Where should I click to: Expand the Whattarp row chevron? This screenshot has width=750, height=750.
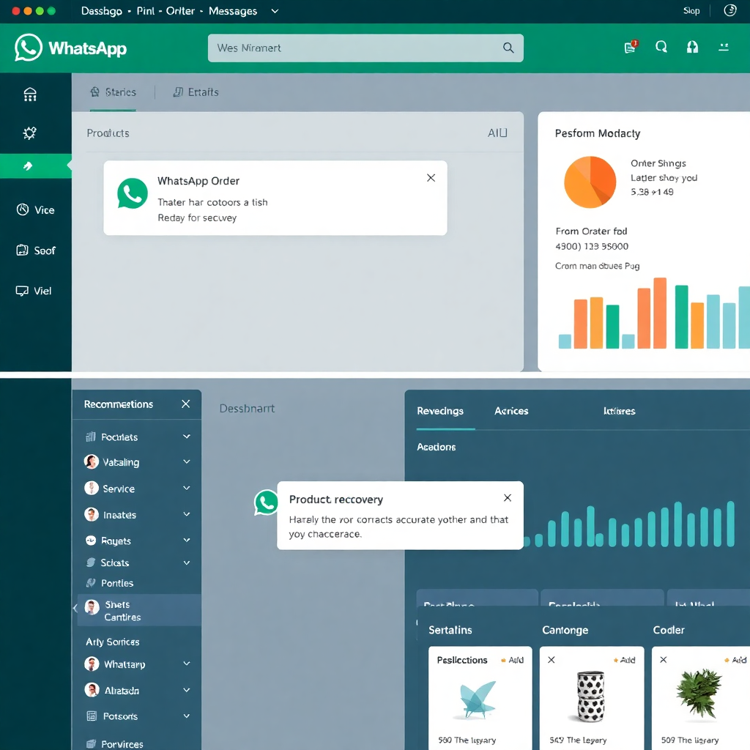[x=187, y=664]
